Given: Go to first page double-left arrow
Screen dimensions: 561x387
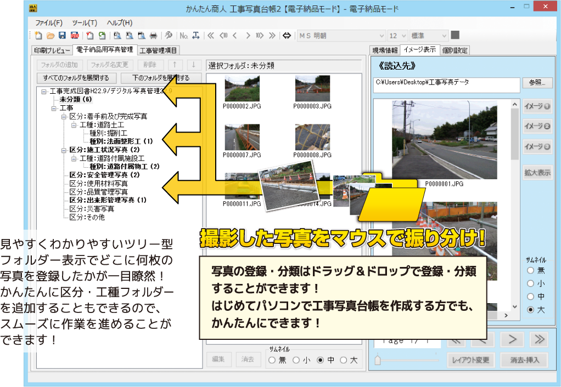Looking at the screenshot, I should (211, 36).
